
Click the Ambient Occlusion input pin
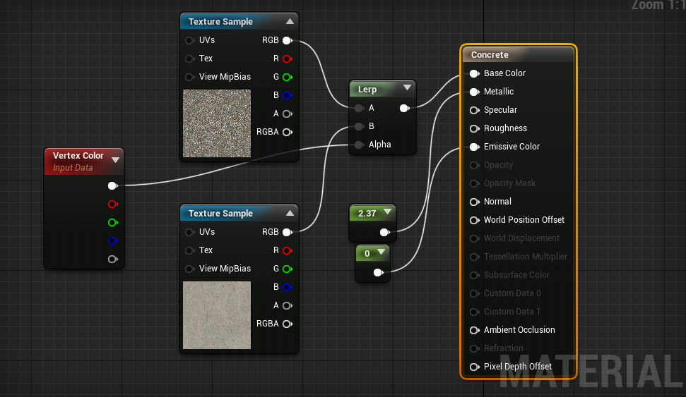[x=475, y=330]
